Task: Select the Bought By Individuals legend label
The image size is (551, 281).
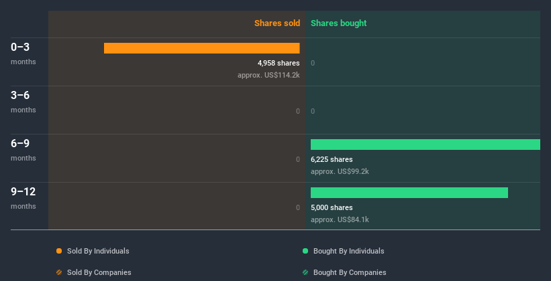Action: coord(348,251)
